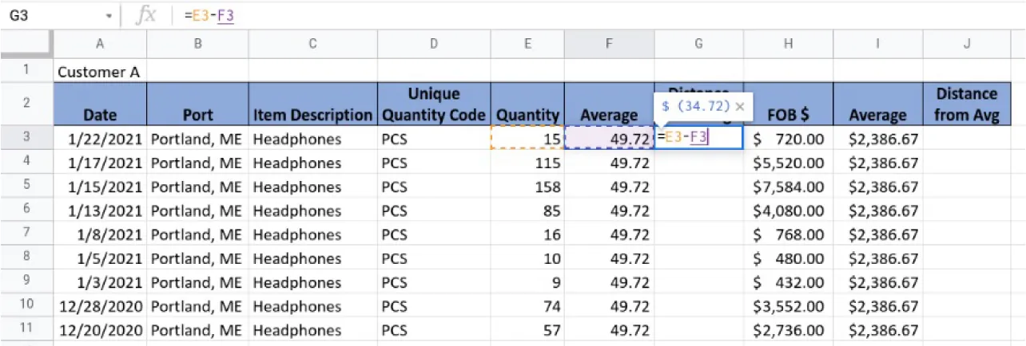Click the cell being edited with =E3-F3
Viewport: 1026px width, 346px height.
coord(698,138)
